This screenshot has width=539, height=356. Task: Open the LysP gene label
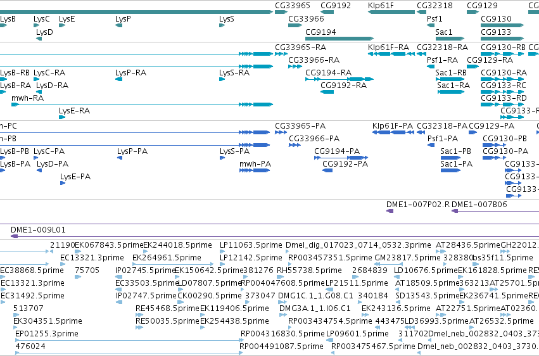pyautogui.click(x=123, y=19)
